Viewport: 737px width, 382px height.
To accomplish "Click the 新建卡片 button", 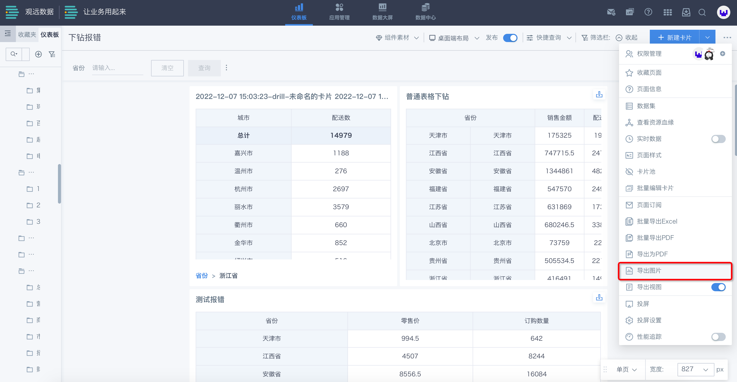I will (674, 38).
